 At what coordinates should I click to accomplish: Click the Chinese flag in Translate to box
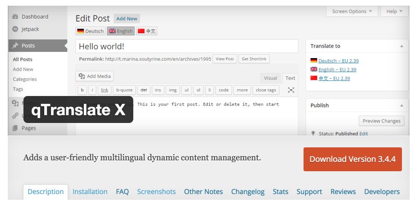point(314,78)
